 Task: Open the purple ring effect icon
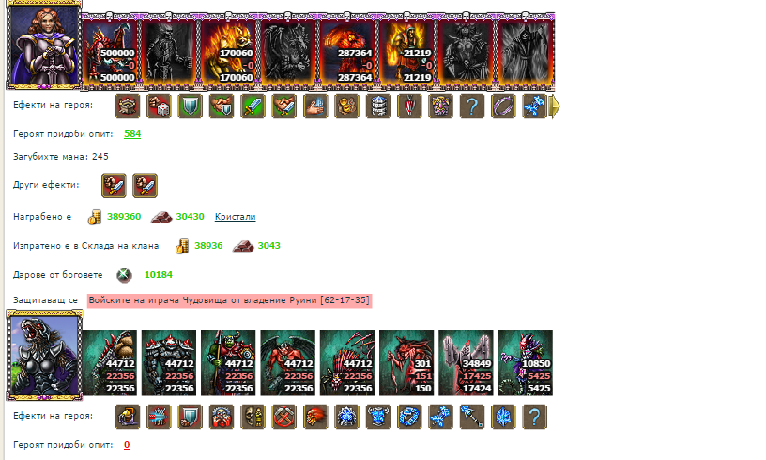(x=503, y=106)
